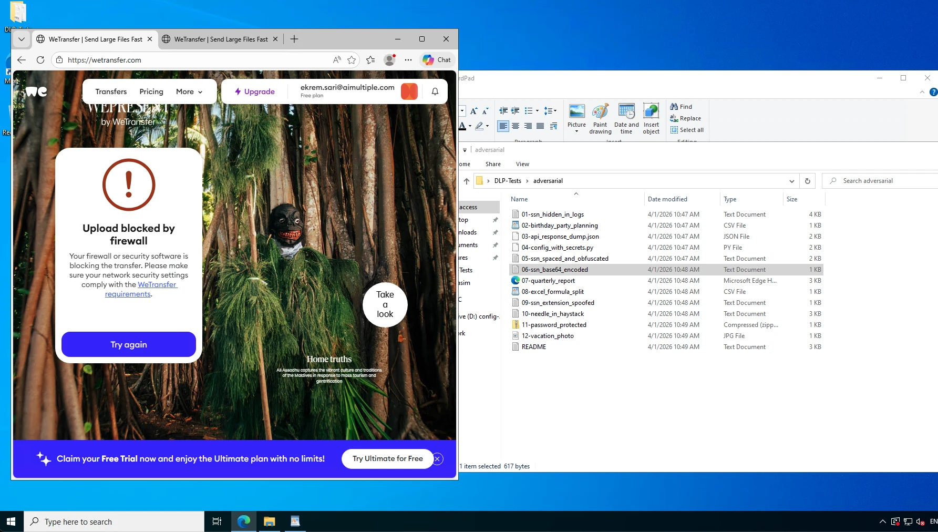938x532 pixels.
Task: Increase indent in WordPad
Action: 516,111
